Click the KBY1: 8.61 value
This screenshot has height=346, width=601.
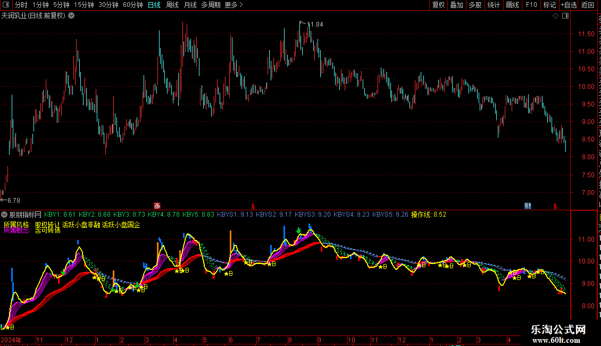pos(60,215)
